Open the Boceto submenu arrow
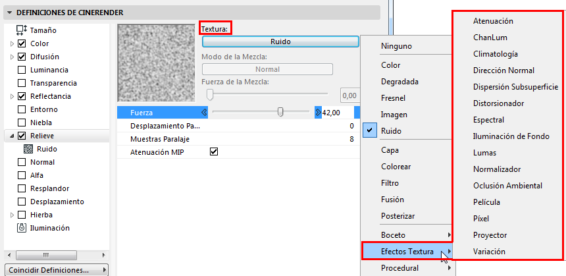Image resolution: width=566 pixels, height=276 pixels. 450,235
